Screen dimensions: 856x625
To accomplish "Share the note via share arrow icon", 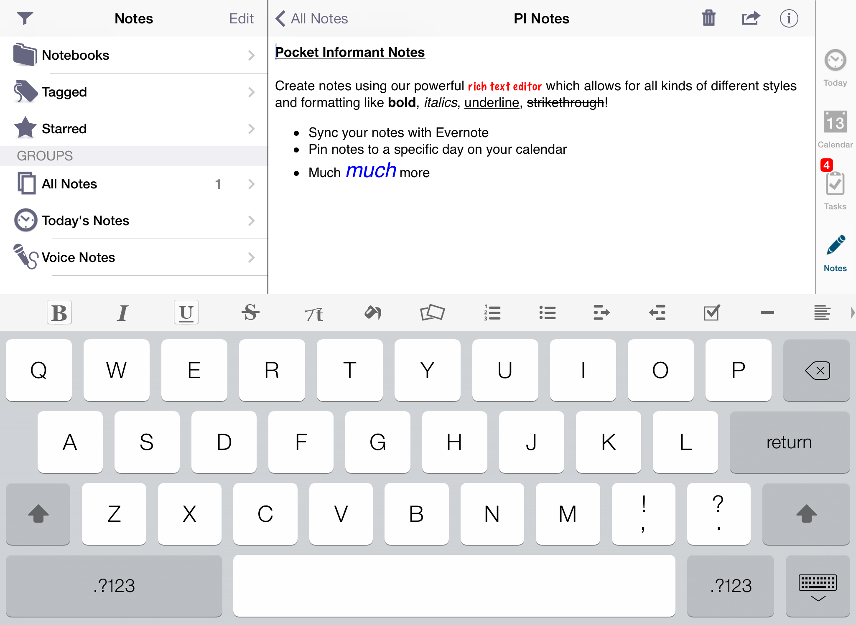I will pyautogui.click(x=751, y=18).
